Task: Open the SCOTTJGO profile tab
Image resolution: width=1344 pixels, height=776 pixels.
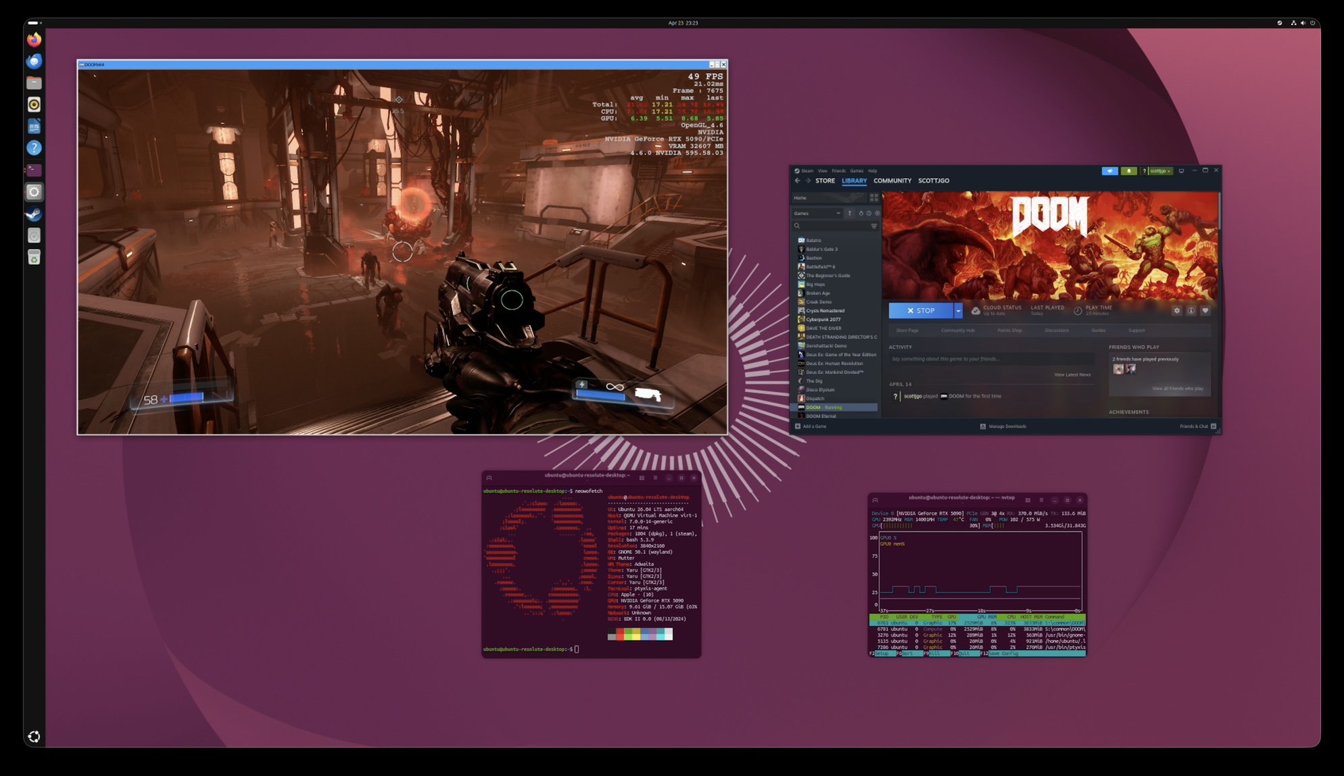Action: [934, 180]
